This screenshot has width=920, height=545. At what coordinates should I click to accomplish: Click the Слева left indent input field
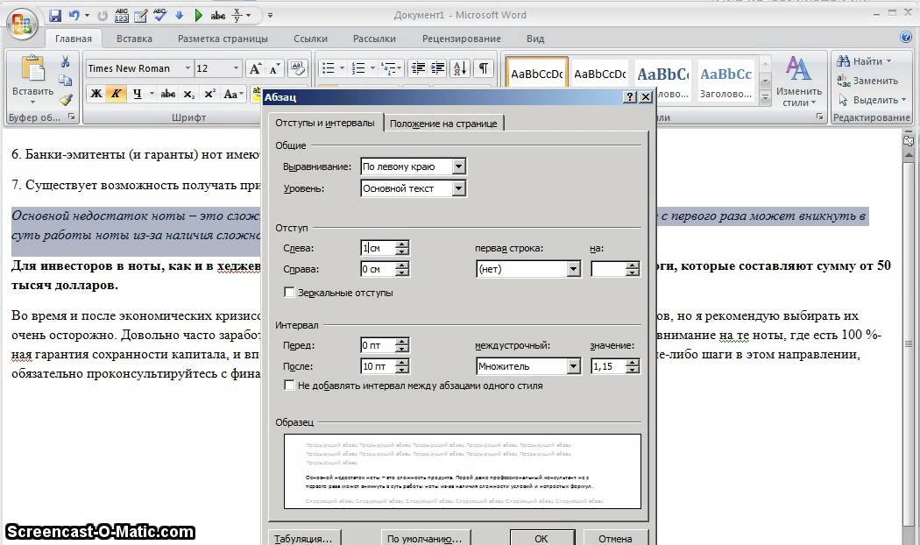point(378,248)
